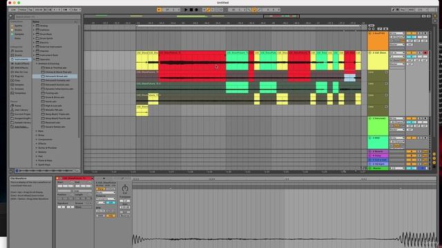Select the yellow 2 110_Disco track header
This screenshot has width=442, height=248.
[379, 60]
